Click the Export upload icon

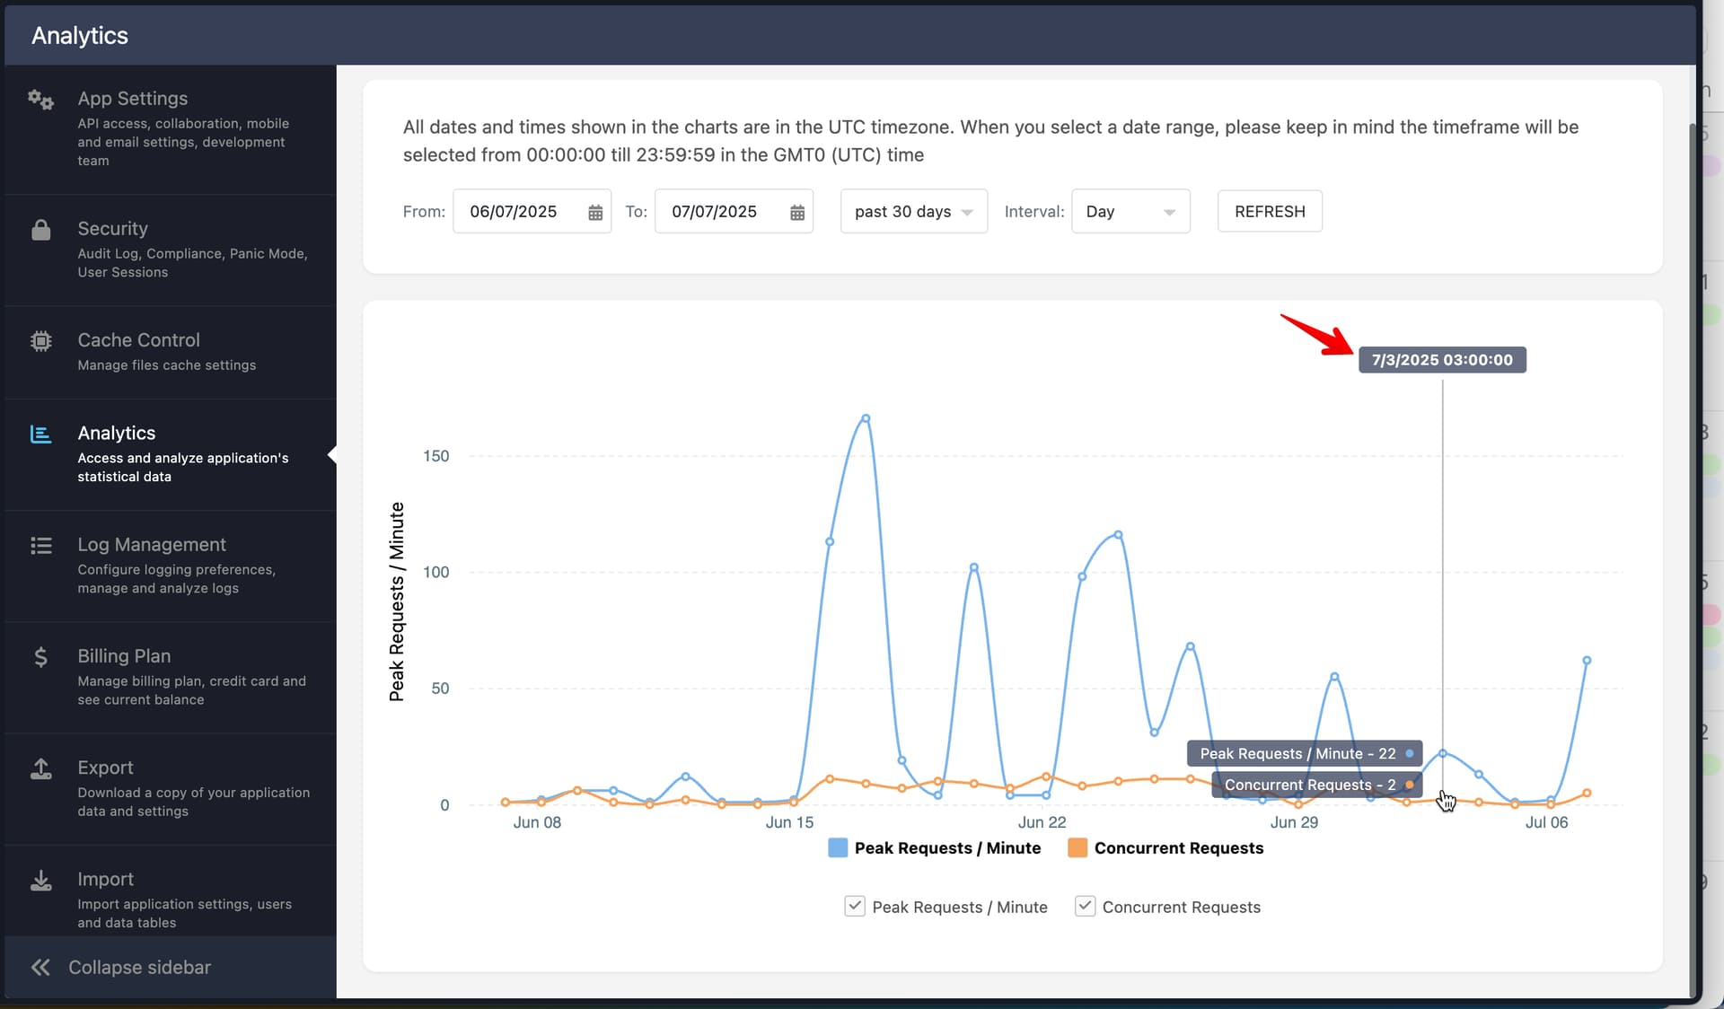coord(40,768)
